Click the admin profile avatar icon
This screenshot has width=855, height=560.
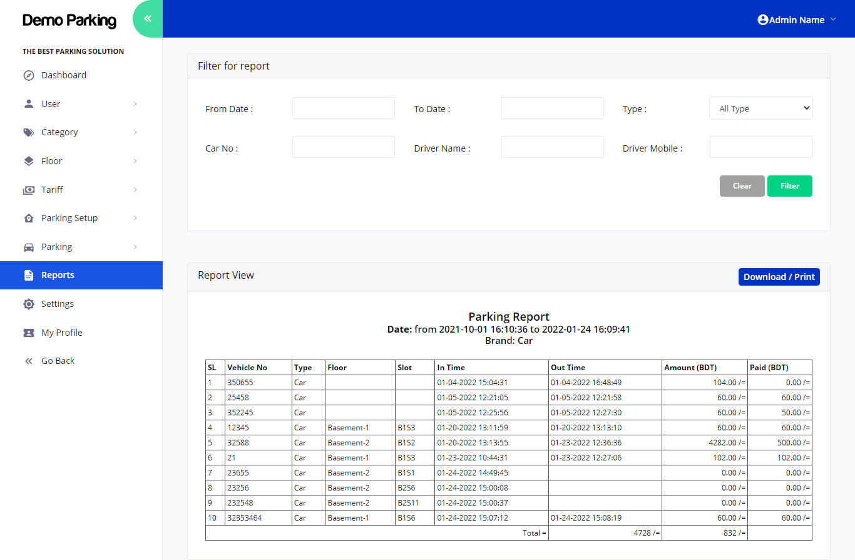762,20
